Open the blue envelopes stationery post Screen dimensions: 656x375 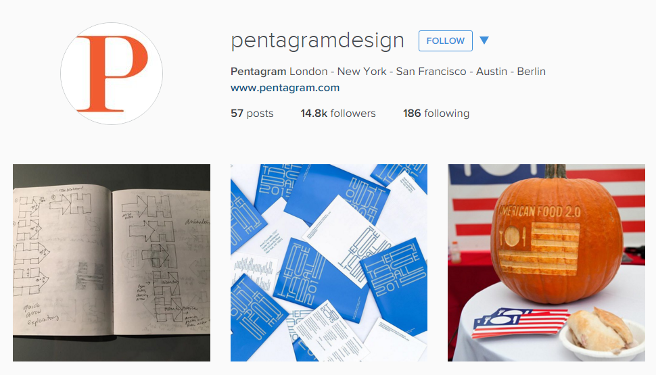[329, 263]
